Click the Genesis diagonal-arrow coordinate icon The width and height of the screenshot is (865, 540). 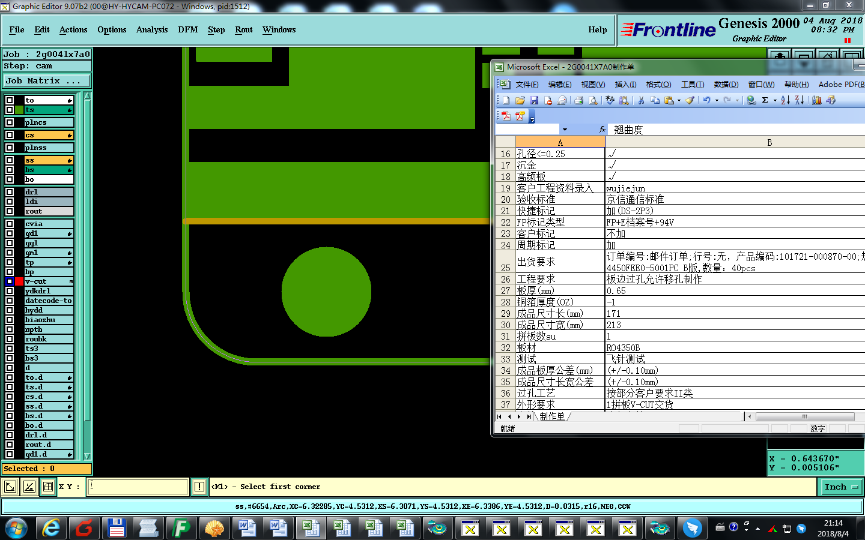click(x=10, y=487)
